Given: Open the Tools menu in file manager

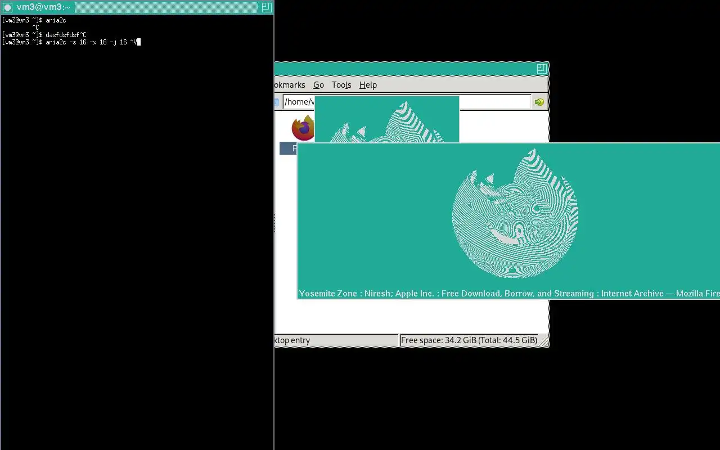Looking at the screenshot, I should click(x=341, y=85).
